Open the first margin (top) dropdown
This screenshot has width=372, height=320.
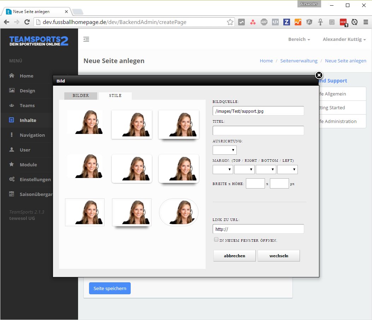(x=223, y=170)
